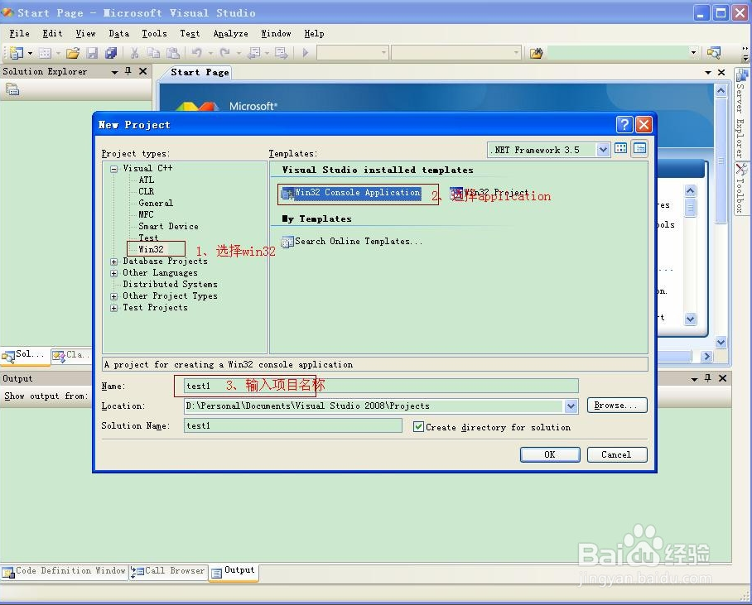Switch templates to small icons view
The width and height of the screenshot is (752, 605).
coord(639,148)
